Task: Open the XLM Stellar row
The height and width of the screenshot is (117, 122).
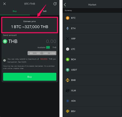Action: (92, 91)
